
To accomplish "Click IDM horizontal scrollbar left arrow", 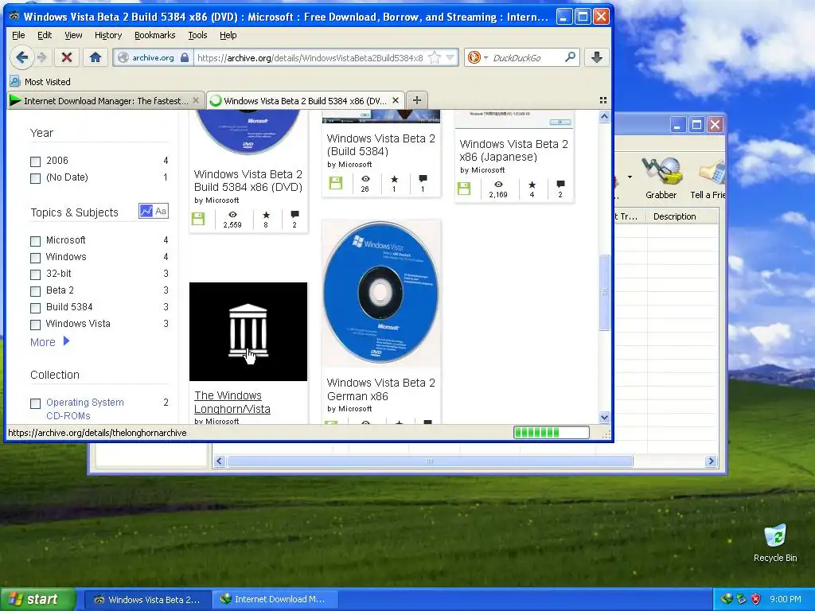I will coord(220,461).
